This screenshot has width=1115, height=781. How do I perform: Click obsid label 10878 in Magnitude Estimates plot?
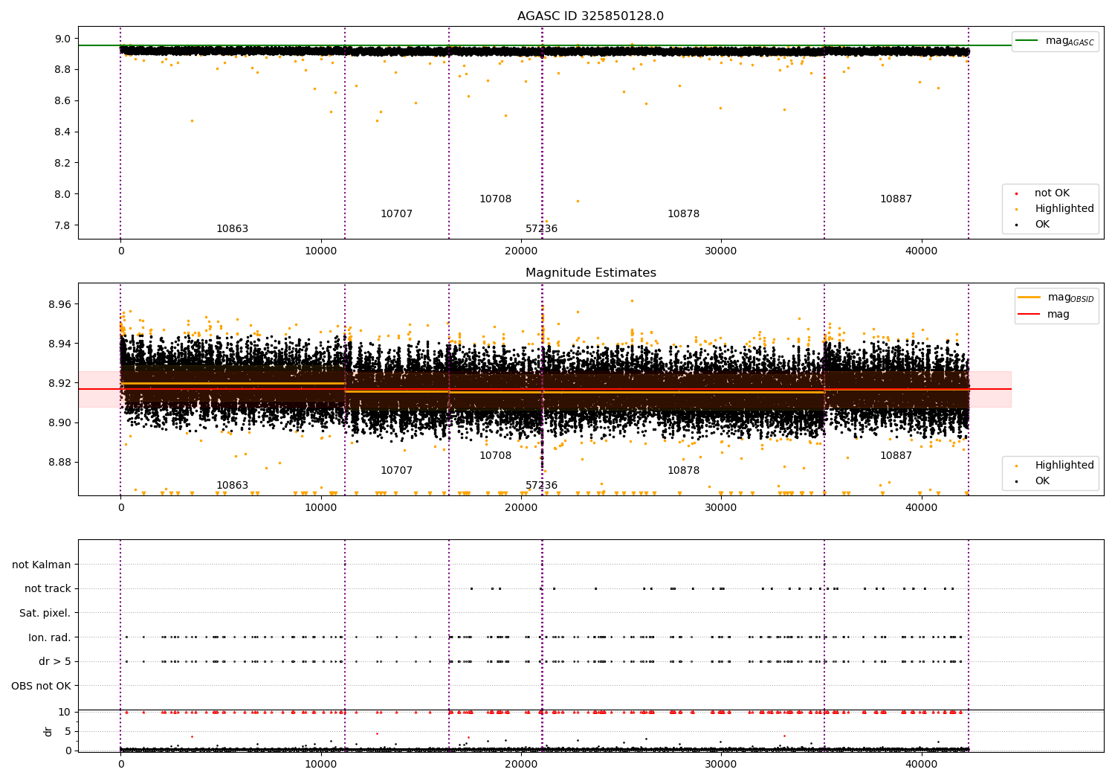point(683,471)
